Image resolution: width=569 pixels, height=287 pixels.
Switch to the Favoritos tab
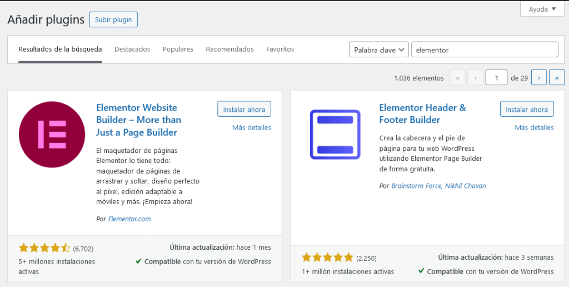(280, 49)
